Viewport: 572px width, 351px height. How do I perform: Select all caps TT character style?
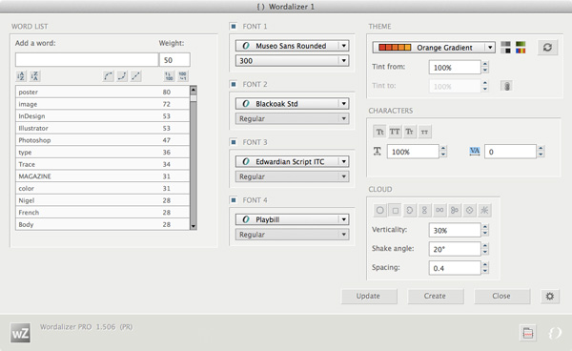(395, 132)
